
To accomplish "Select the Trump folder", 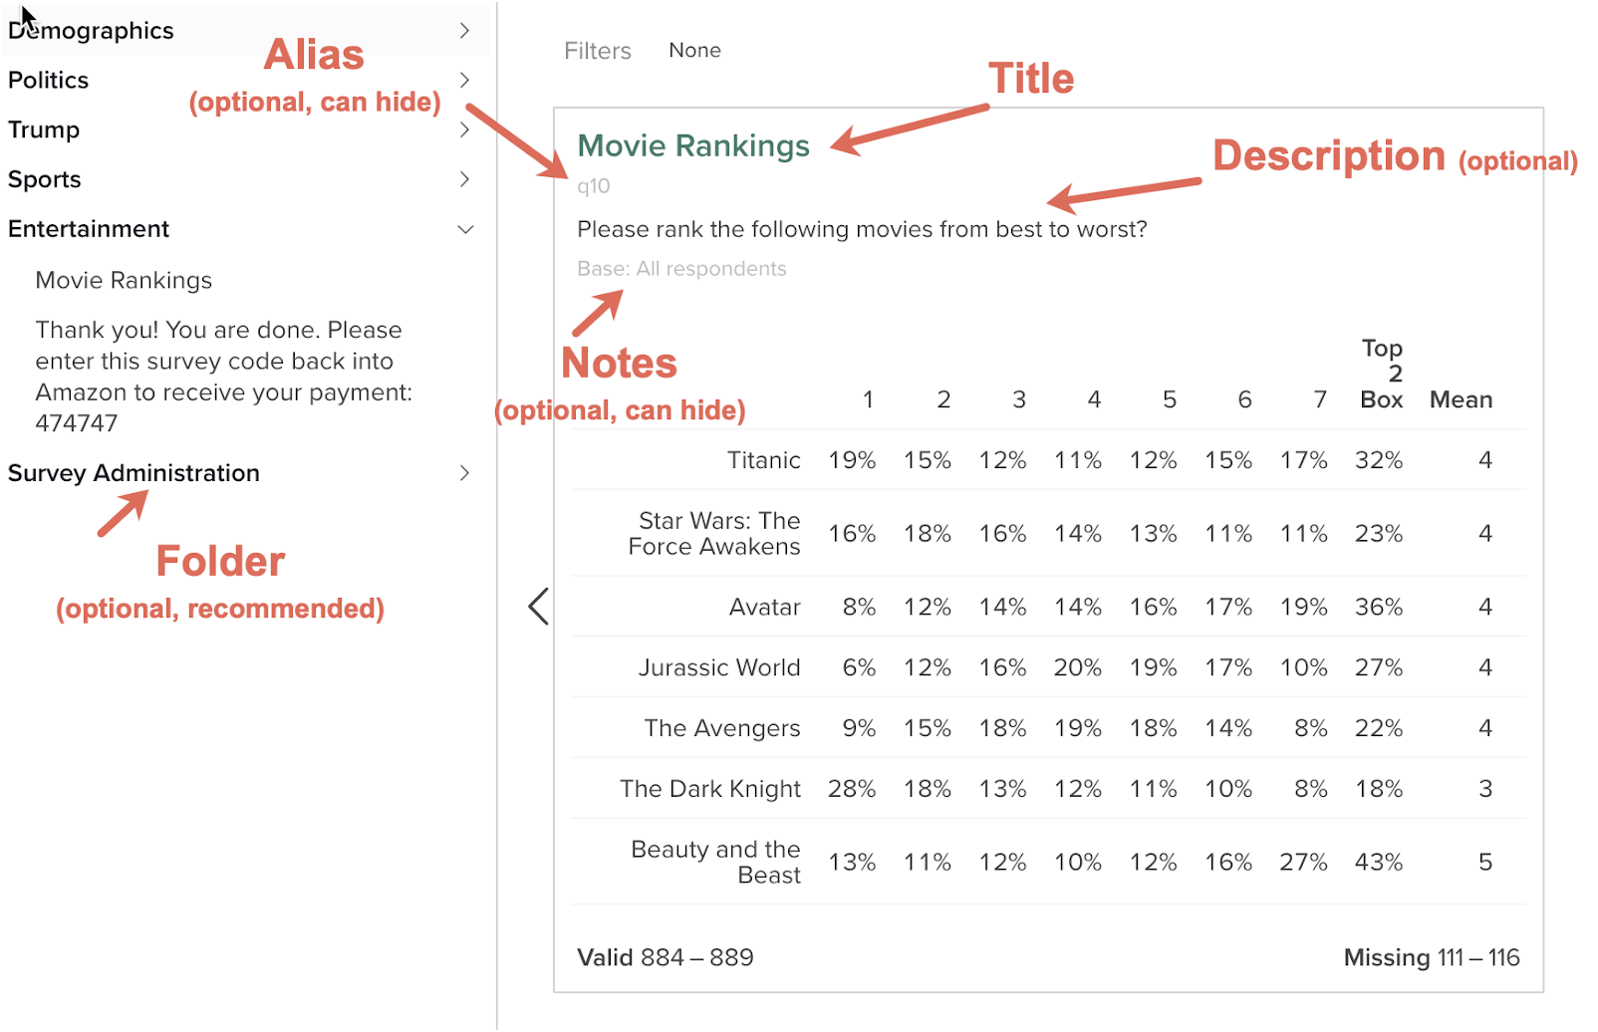I will pyautogui.click(x=44, y=129).
